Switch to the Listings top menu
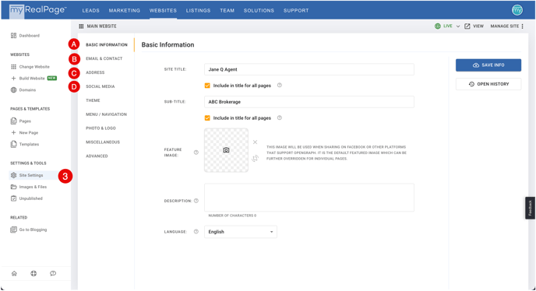Screen dimensions: 536x291 198,10
